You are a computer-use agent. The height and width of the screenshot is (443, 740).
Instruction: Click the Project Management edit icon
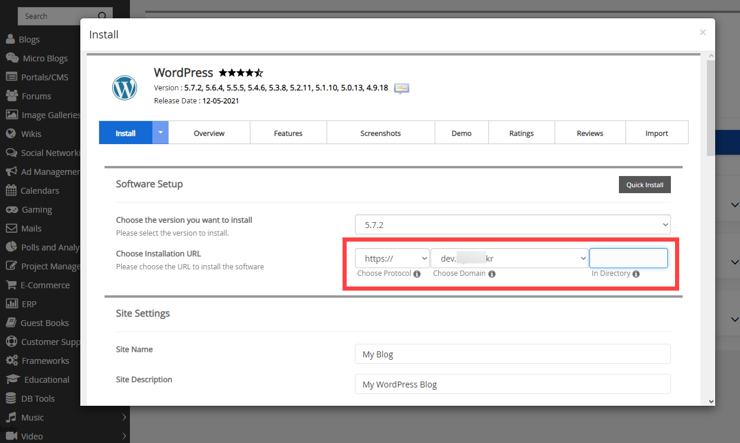click(x=11, y=266)
